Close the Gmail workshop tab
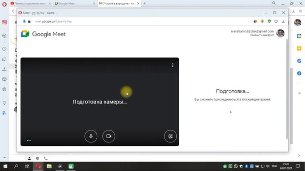Viewport: 305px width, 171px height. pos(138,3)
